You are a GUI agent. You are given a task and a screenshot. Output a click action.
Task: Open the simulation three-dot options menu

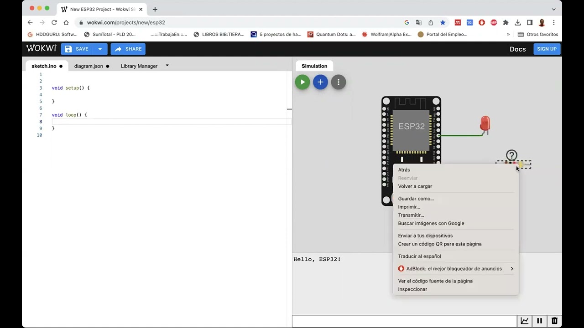339,82
